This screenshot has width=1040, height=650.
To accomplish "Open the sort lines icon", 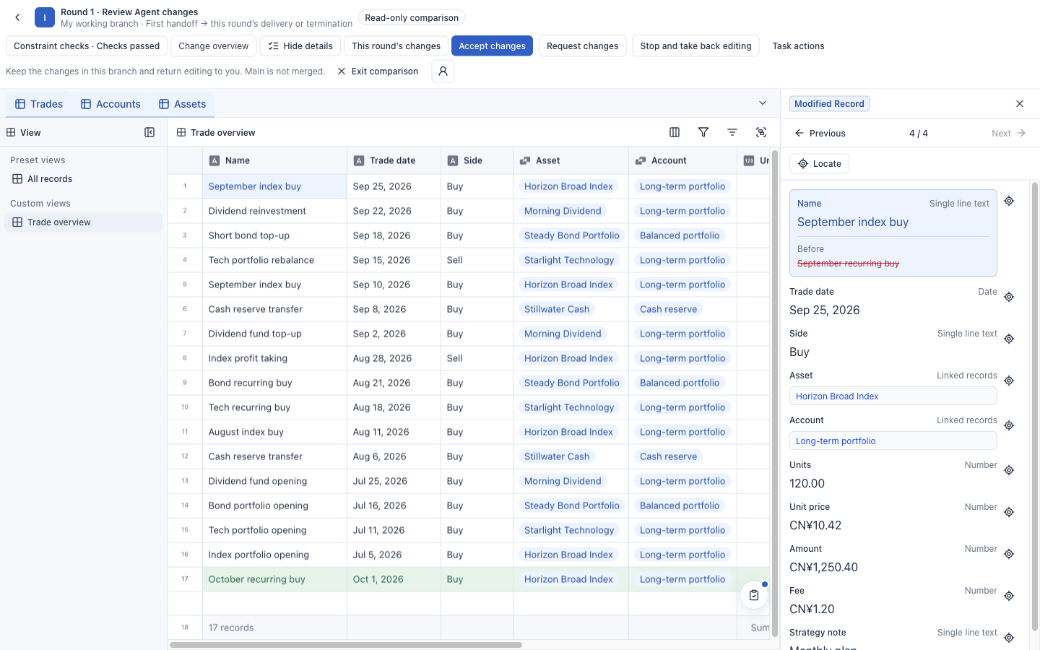I will [x=732, y=132].
